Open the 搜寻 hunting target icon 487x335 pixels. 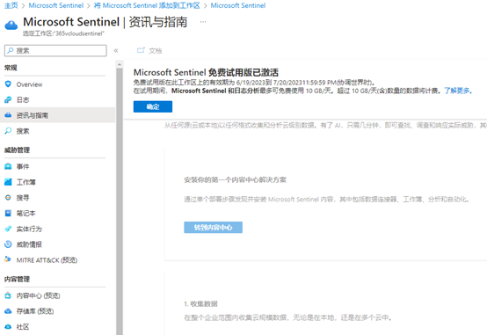click(x=8, y=198)
